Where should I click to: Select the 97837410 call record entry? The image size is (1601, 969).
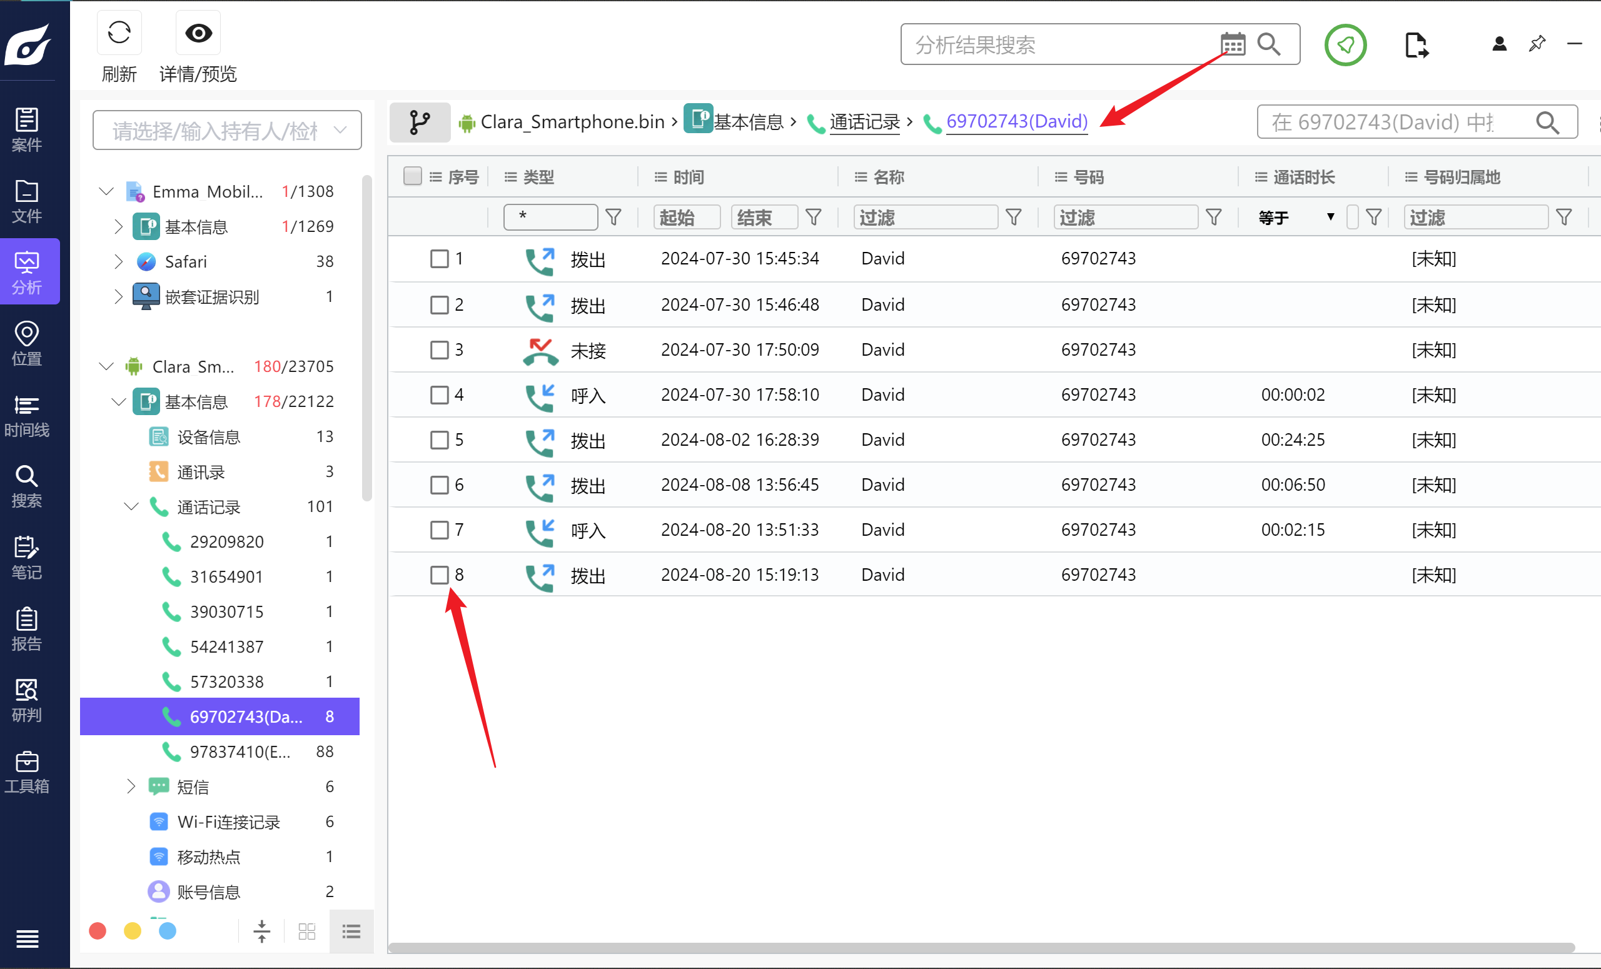[x=239, y=751]
